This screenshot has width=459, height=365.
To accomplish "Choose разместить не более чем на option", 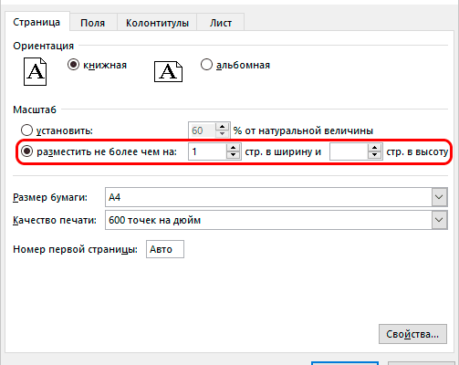I will coord(26,151).
